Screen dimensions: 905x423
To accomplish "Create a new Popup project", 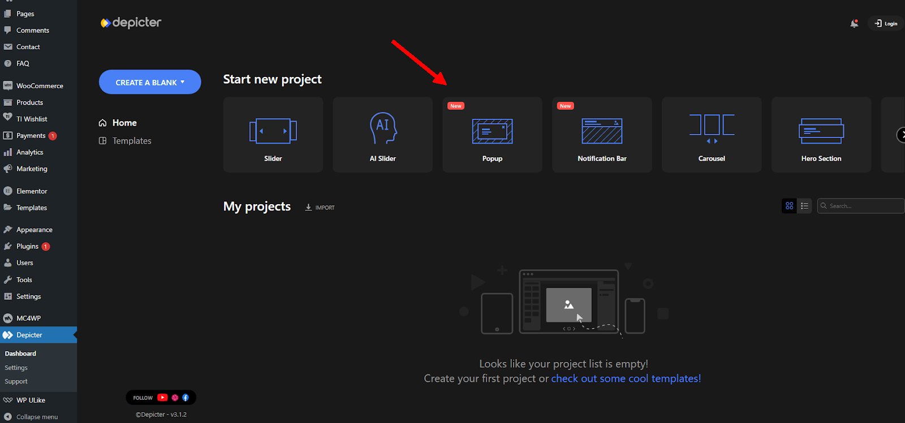I will (493, 135).
